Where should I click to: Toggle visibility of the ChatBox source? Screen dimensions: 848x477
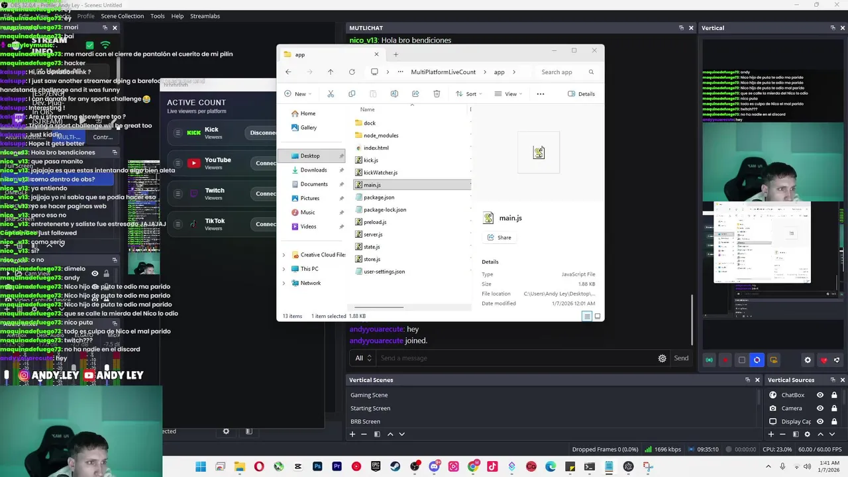(820, 395)
